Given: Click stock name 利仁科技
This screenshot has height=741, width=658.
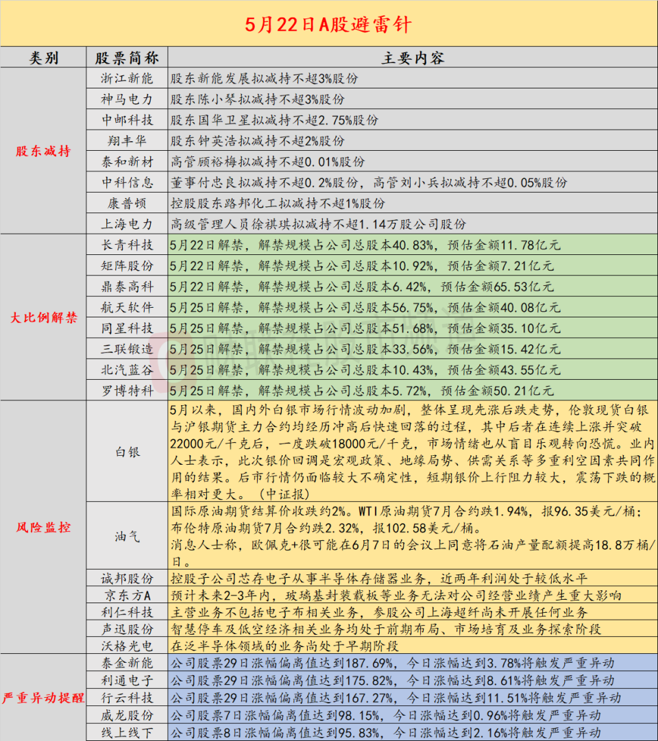Looking at the screenshot, I should 127,612.
